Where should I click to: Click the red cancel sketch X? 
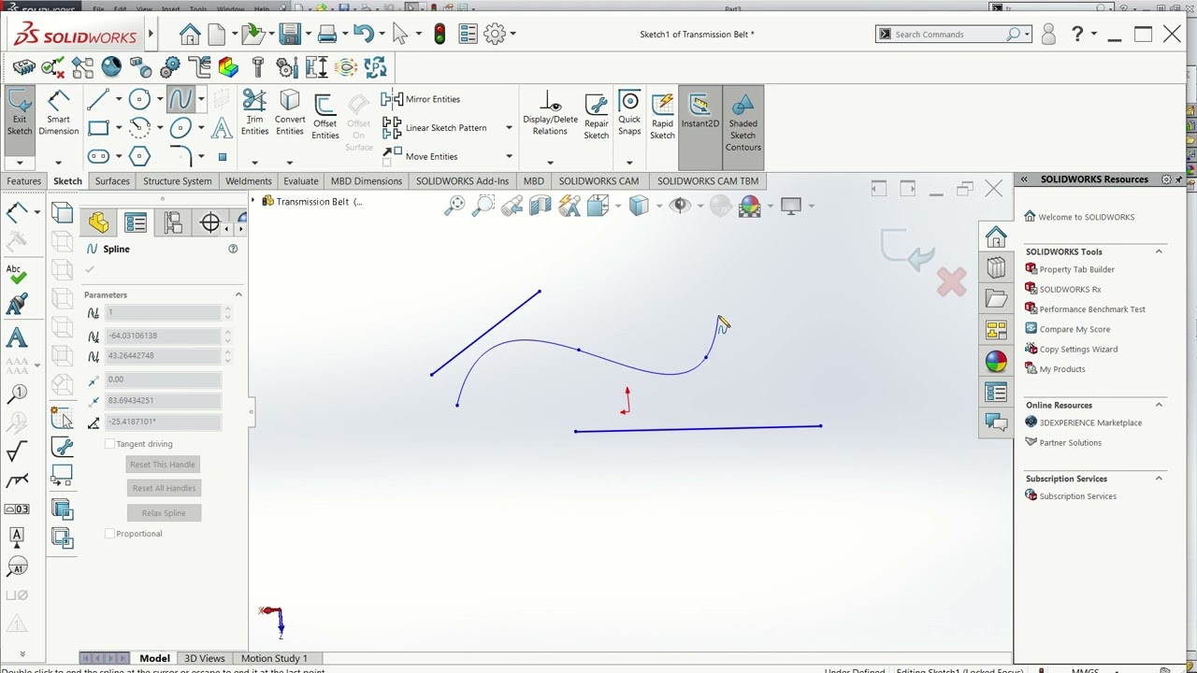952,282
